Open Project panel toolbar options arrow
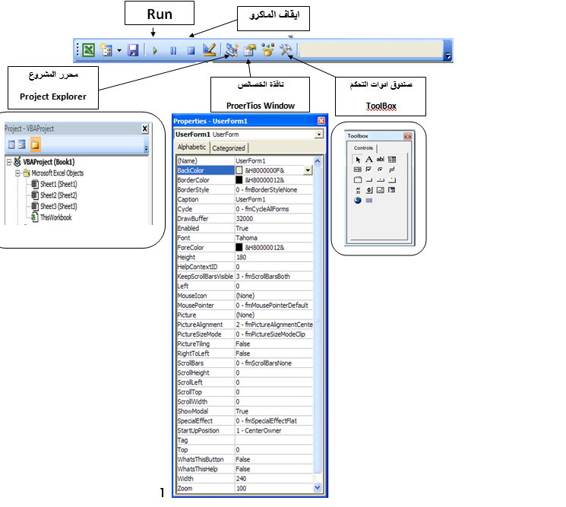The image size is (566, 507). 146,148
